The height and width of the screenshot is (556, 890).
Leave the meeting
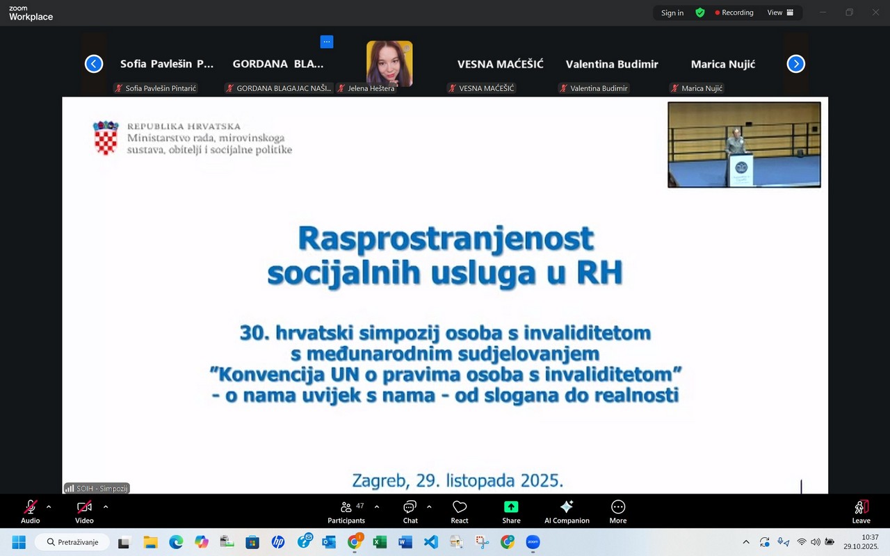861,511
